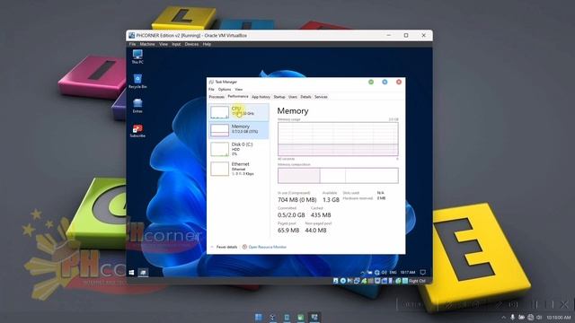Open the VirtualBox Machine menu
Viewport: 575px width, 323px height.
[147, 44]
